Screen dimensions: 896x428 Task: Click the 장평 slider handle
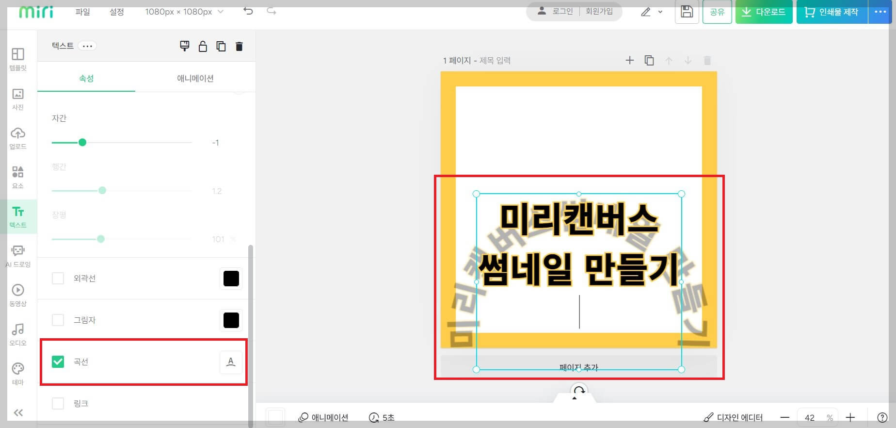point(101,239)
